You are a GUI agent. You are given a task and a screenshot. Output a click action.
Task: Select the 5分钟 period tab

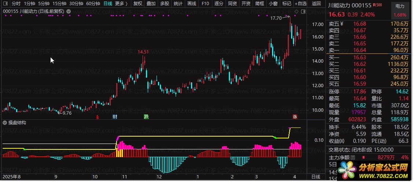[x=44, y=4]
